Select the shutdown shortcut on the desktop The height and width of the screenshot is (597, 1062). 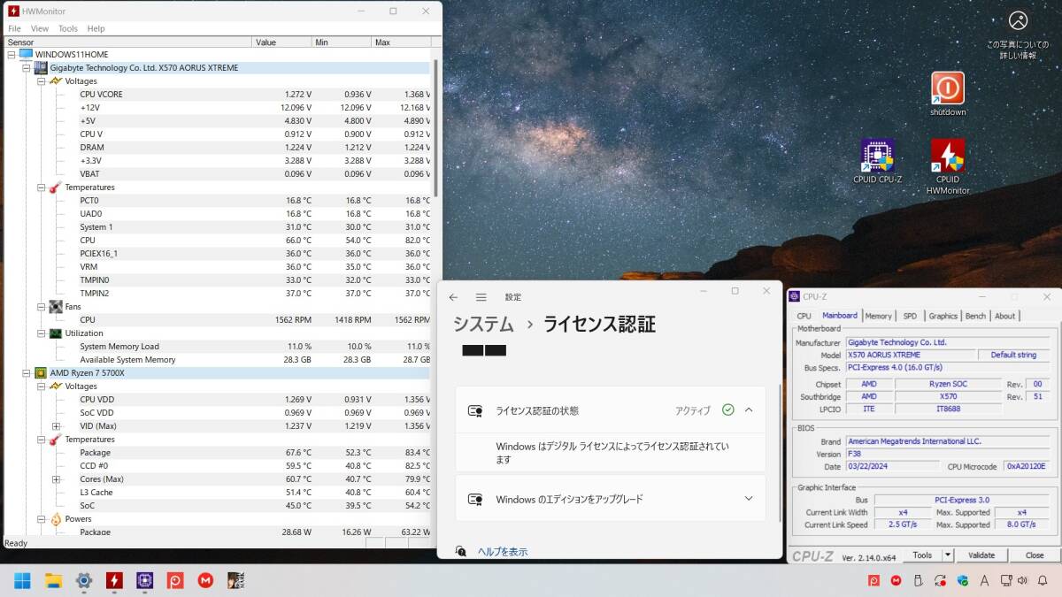948,94
